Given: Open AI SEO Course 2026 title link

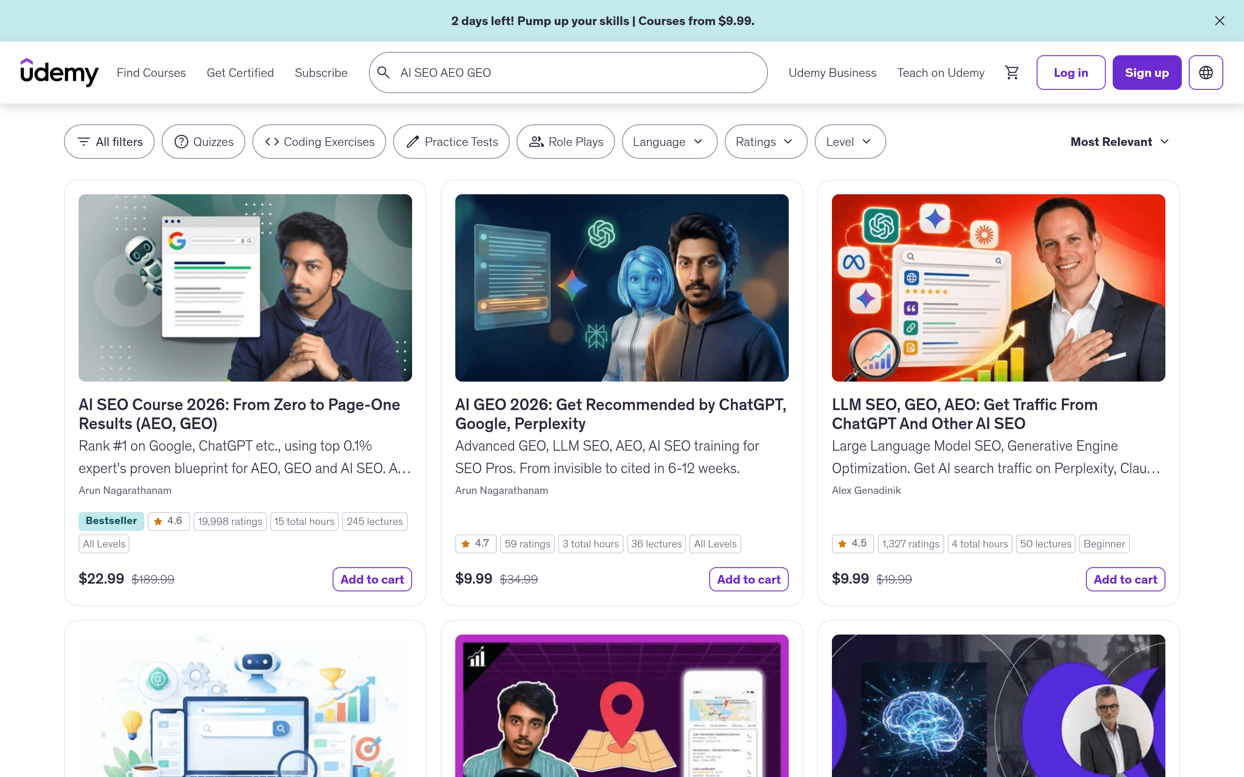Looking at the screenshot, I should click(239, 414).
